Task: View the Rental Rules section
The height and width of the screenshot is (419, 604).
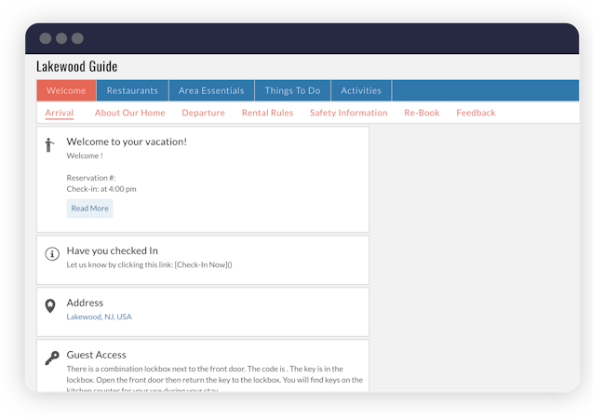Action: click(267, 113)
